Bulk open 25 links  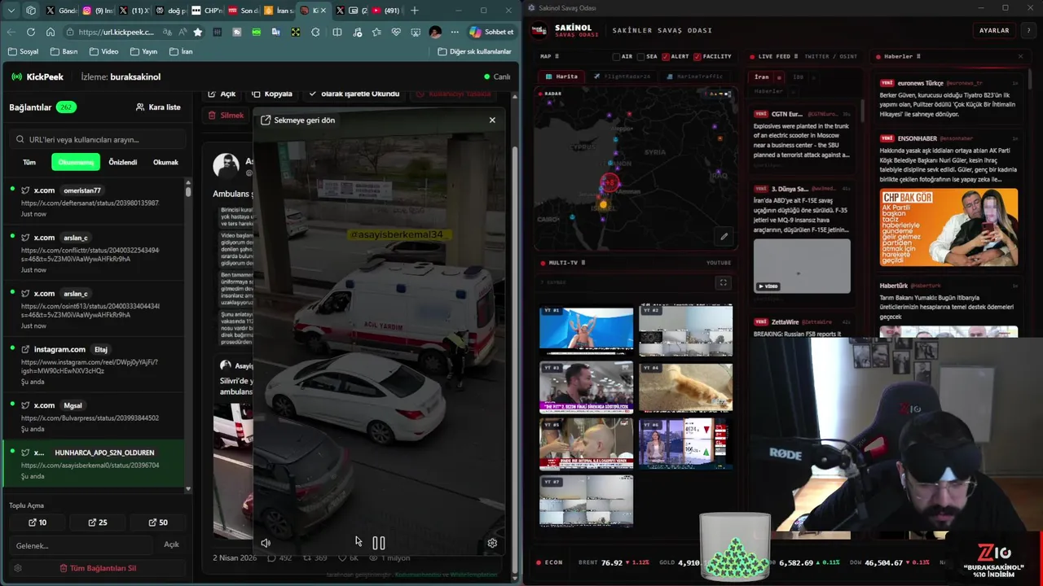click(98, 523)
